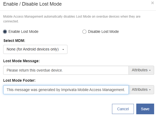Select the Enable Lost Mode radio button

[x=5, y=32]
